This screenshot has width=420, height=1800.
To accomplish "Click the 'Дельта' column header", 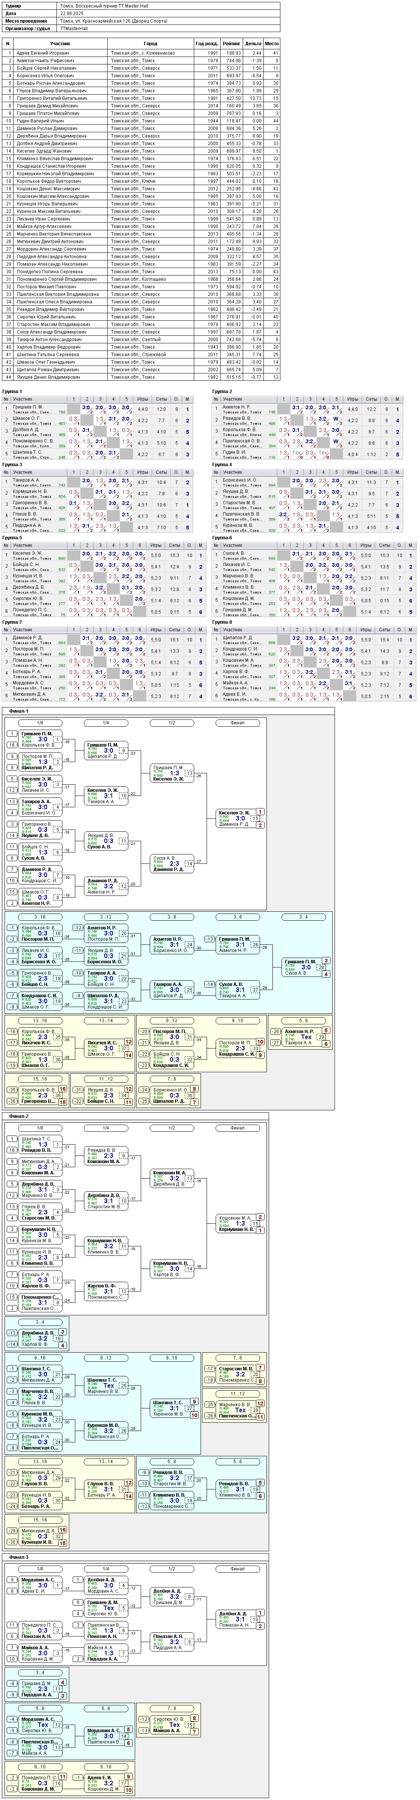I will pyautogui.click(x=253, y=43).
